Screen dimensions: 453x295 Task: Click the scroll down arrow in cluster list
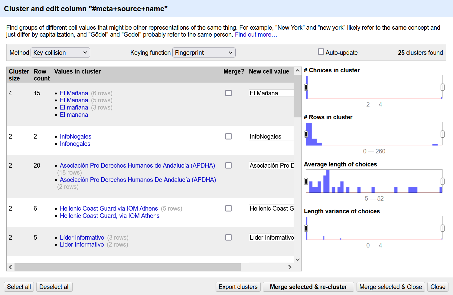click(x=298, y=259)
